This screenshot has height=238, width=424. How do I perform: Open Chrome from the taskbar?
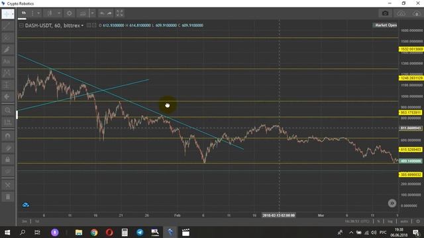click(94, 232)
